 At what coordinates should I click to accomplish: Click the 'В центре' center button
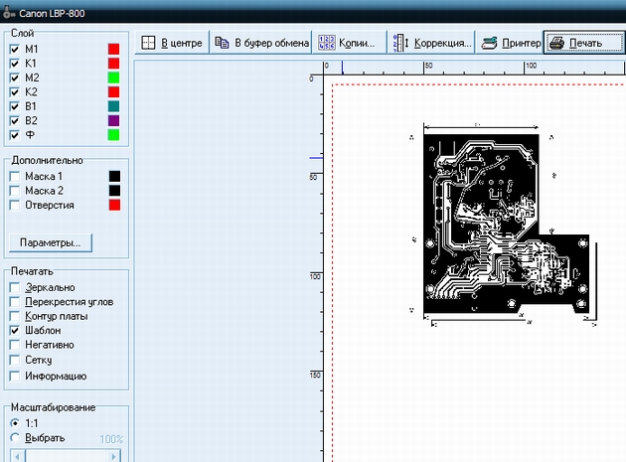coord(171,44)
